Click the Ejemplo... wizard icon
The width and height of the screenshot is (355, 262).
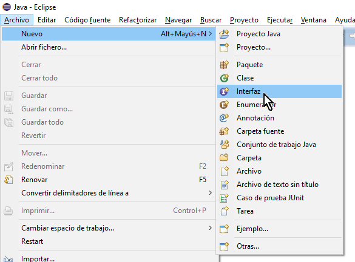coord(224,229)
